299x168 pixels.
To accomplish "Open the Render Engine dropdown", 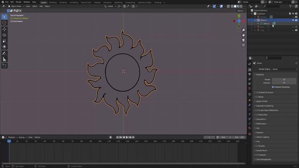I will coord(285,69).
